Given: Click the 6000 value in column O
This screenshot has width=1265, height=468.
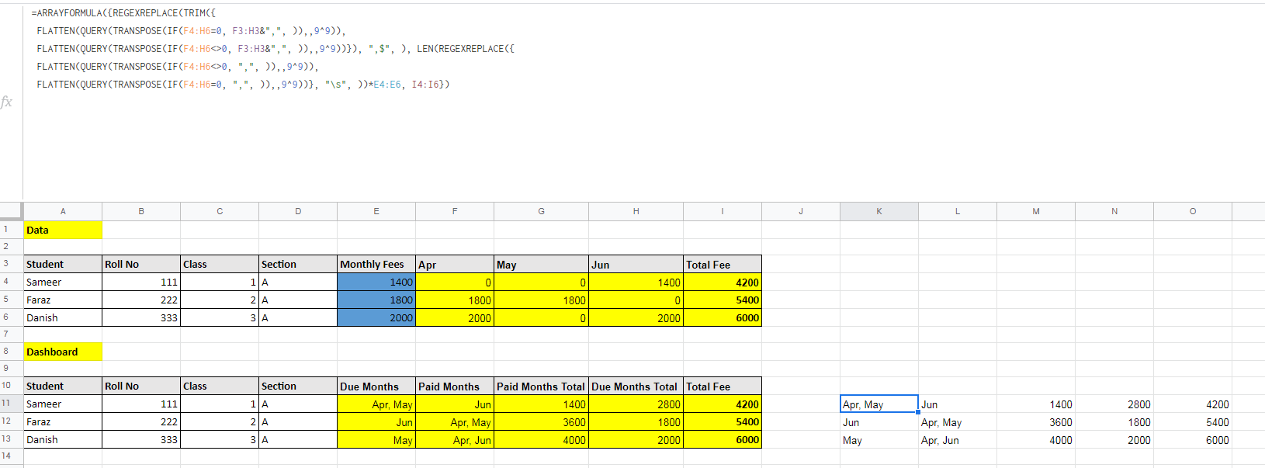Looking at the screenshot, I should [1193, 440].
